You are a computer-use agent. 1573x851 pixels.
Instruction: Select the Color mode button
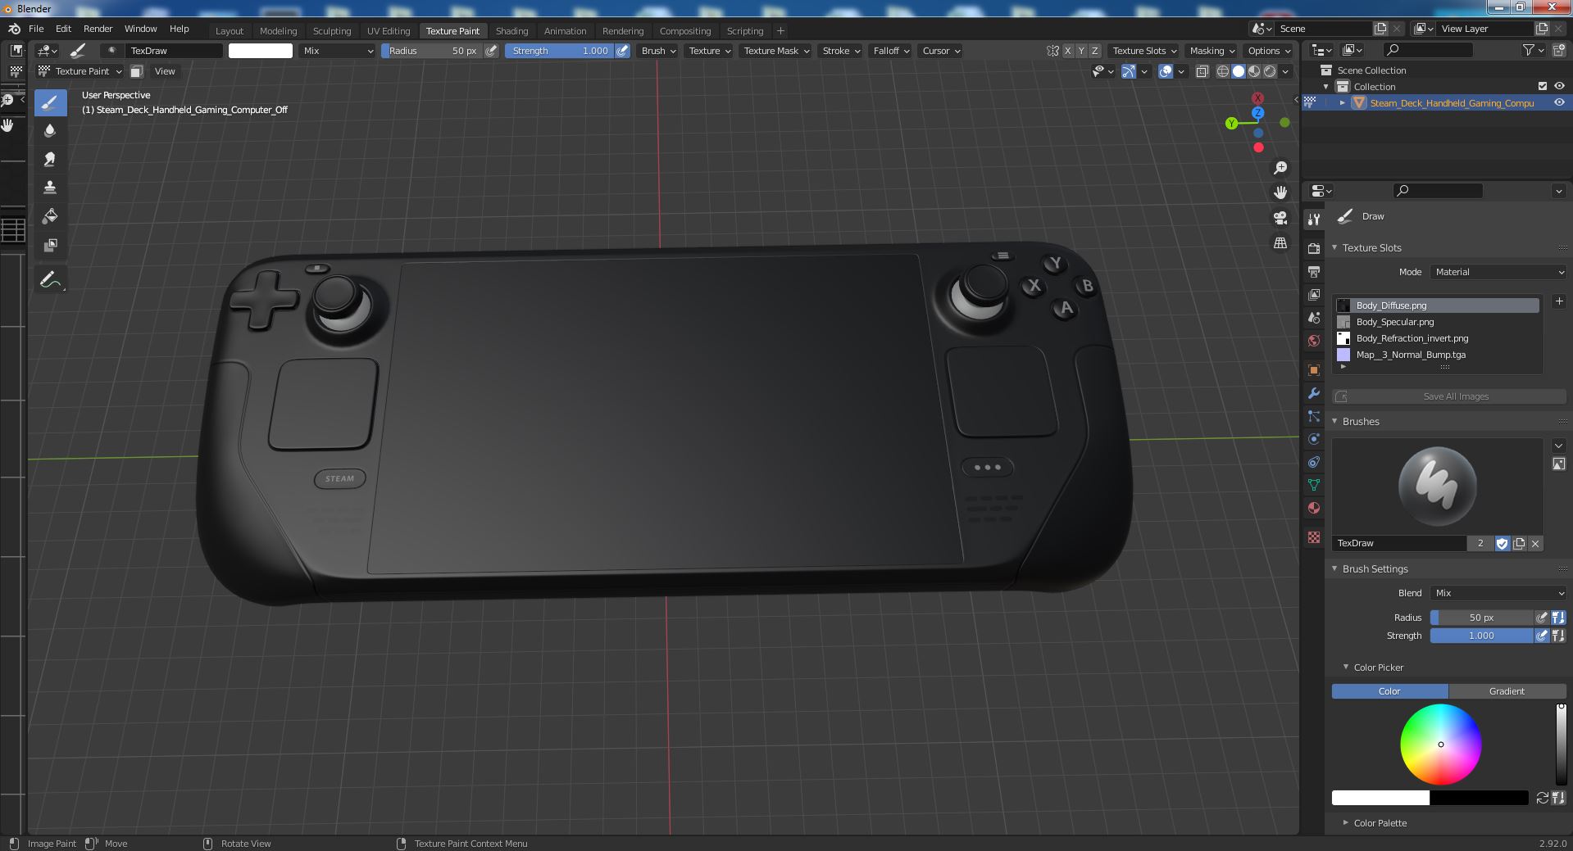[1389, 691]
